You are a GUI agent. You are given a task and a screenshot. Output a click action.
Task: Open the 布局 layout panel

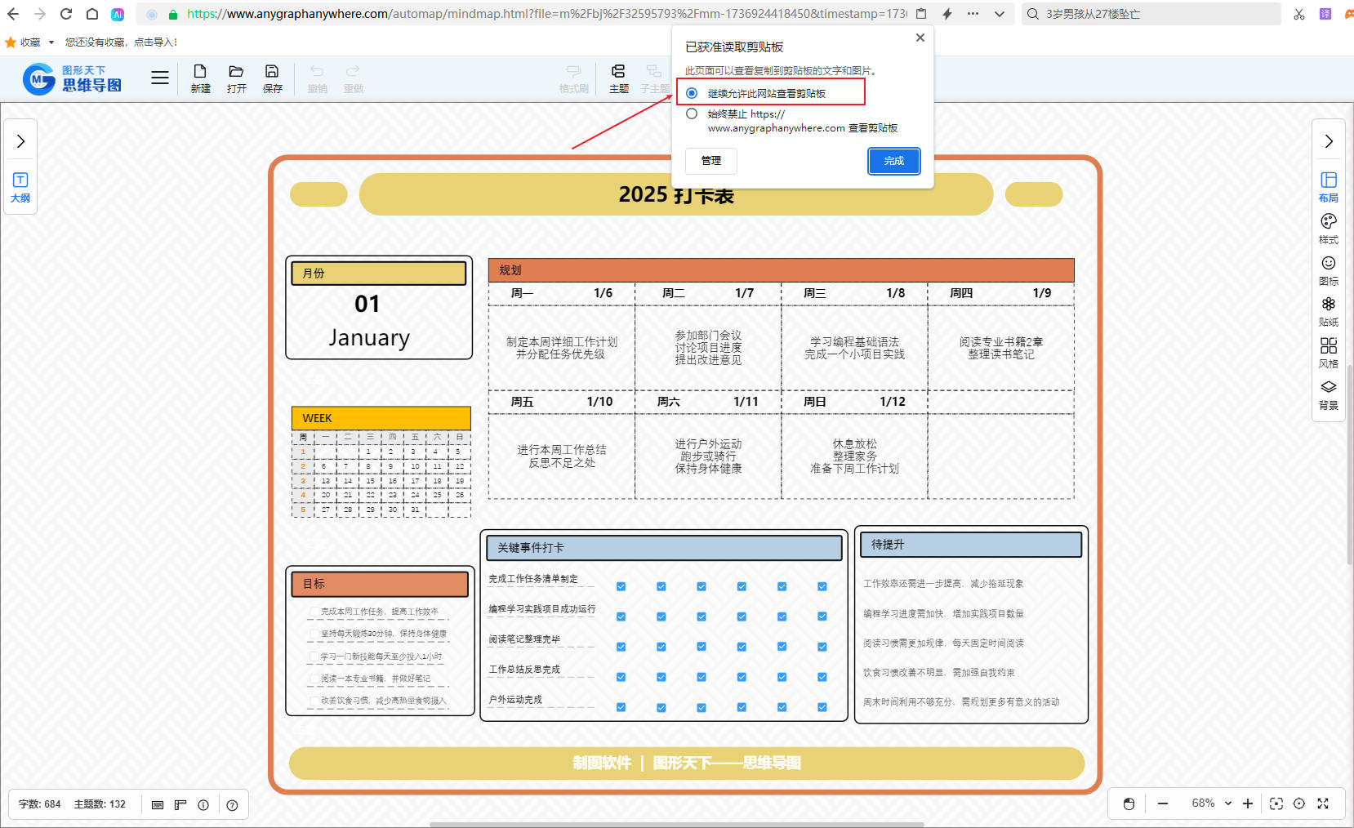pos(1328,186)
